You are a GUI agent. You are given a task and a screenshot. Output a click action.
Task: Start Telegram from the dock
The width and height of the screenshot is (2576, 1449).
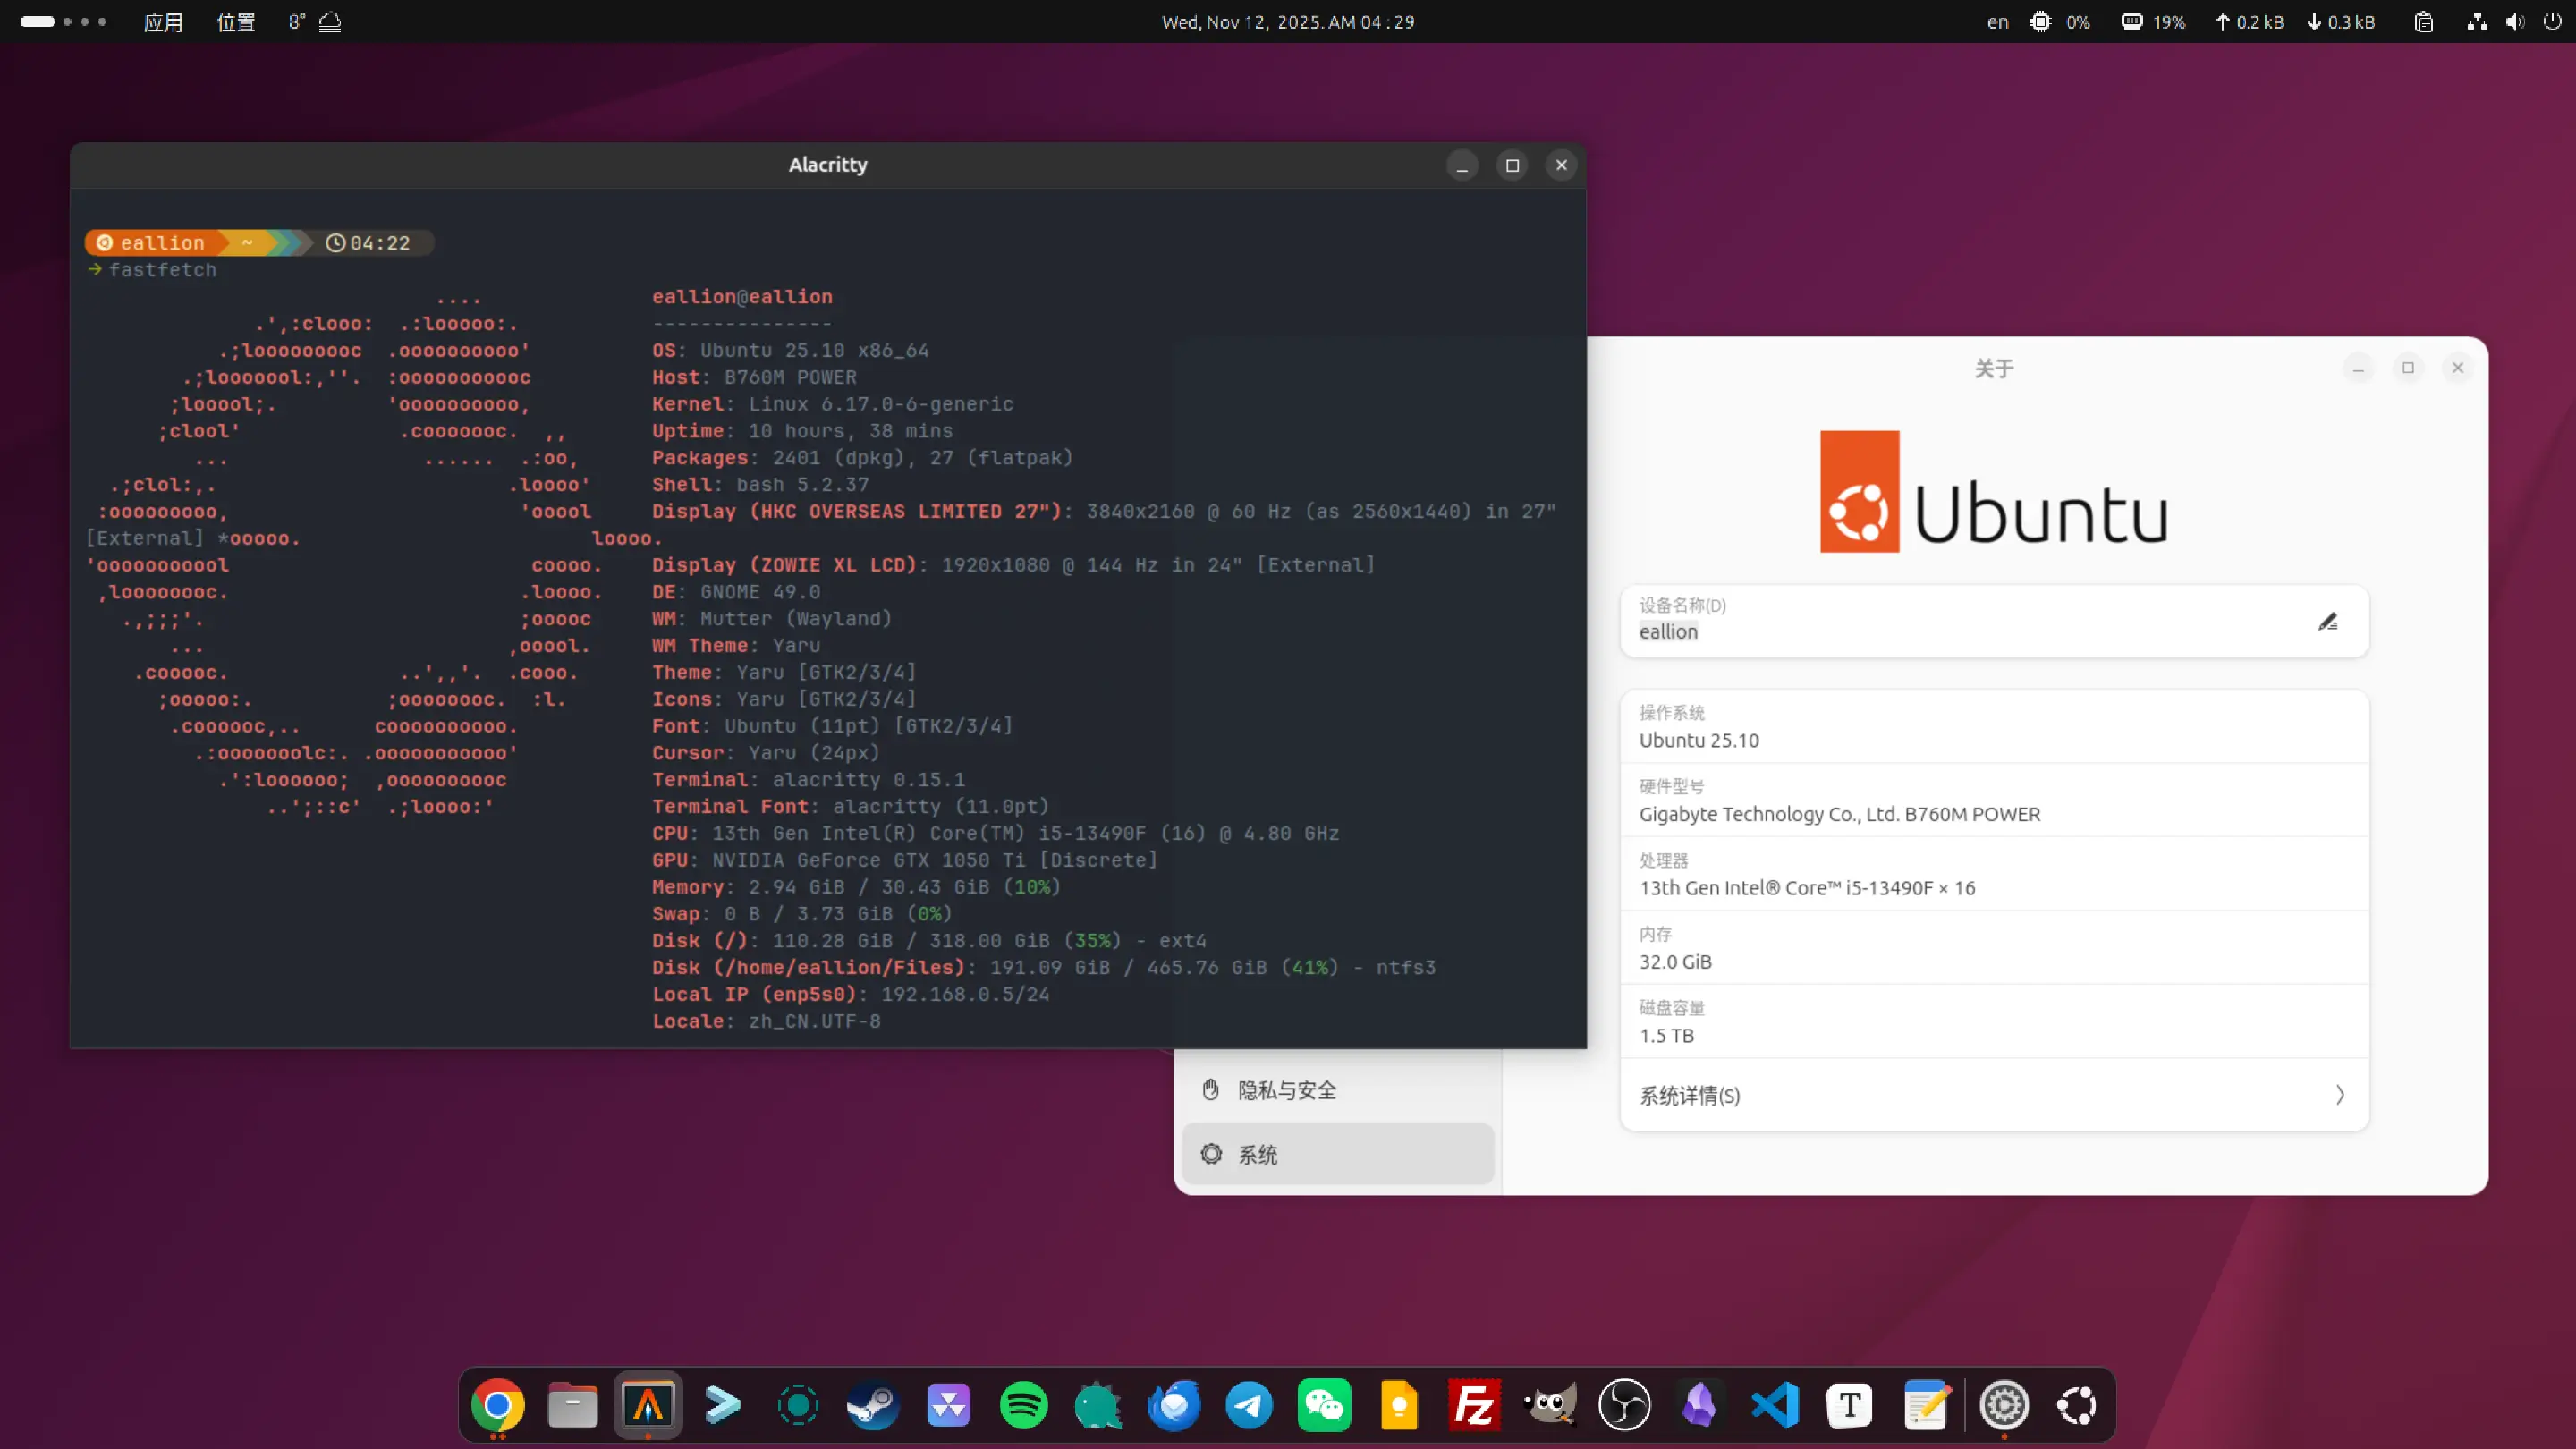pyautogui.click(x=1249, y=1404)
